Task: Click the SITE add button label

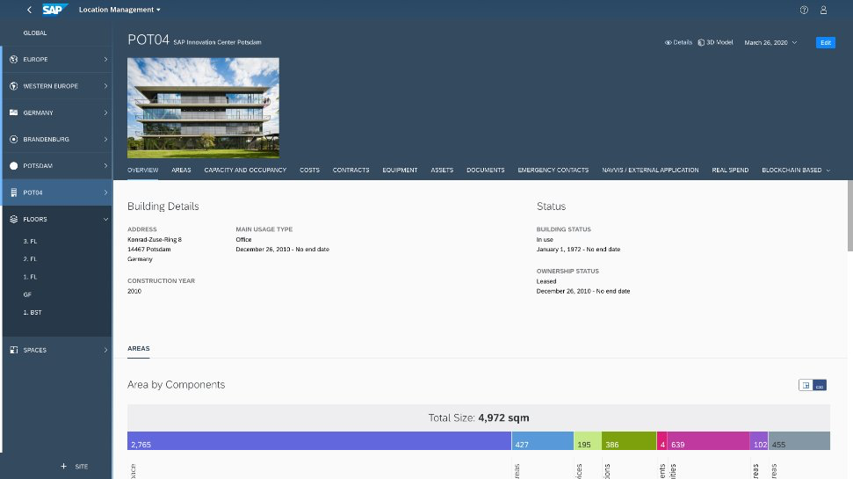Action: (x=82, y=467)
